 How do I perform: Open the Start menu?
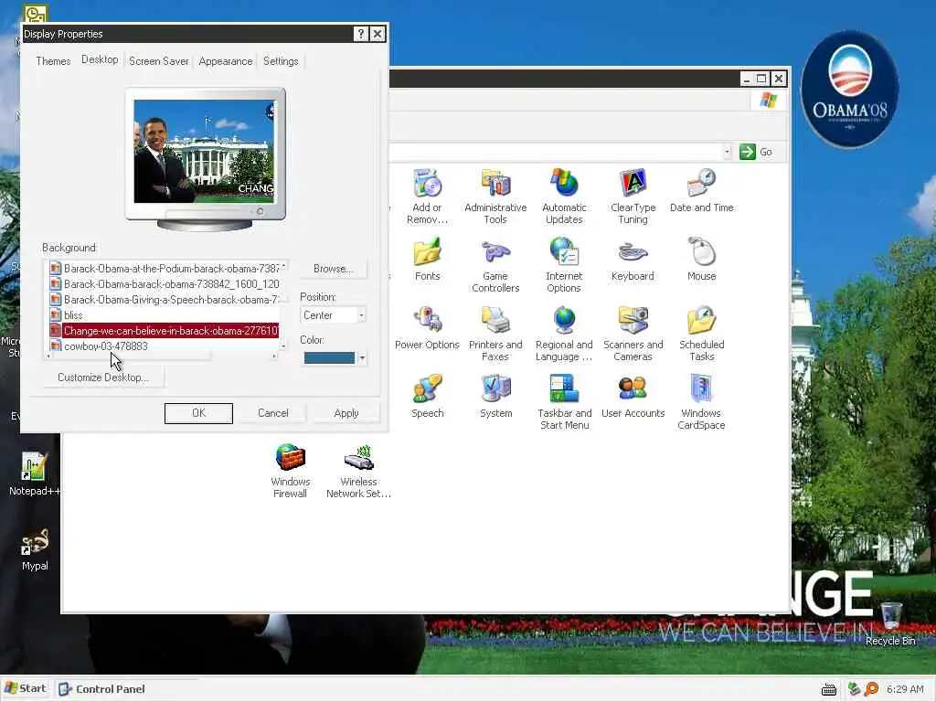coord(26,688)
